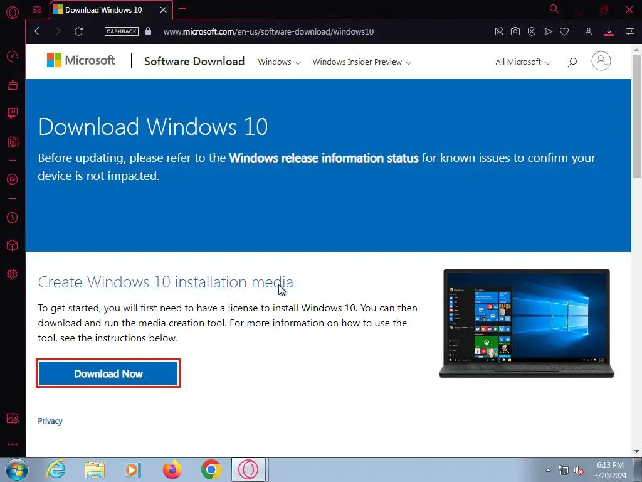The height and width of the screenshot is (482, 642).
Task: Open Extensions cube icon in sidebar
Action: [x=13, y=245]
